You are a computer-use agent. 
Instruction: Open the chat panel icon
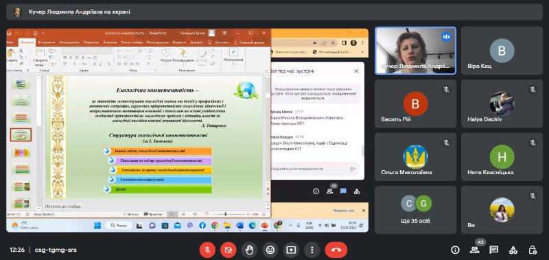click(x=493, y=250)
